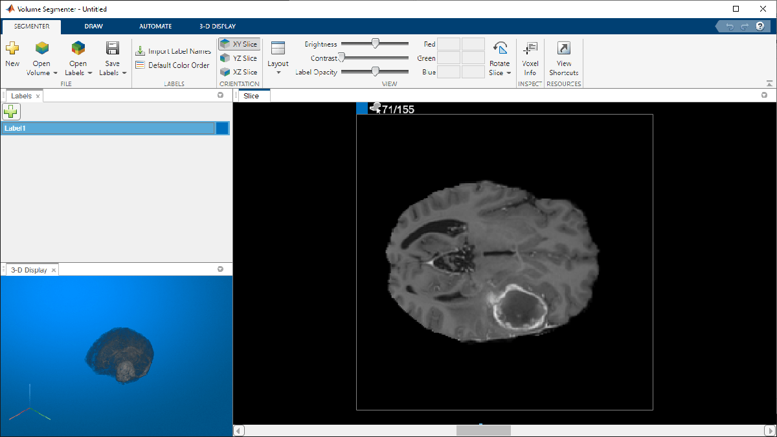Open Labels panel options menu arrow

coord(221,95)
